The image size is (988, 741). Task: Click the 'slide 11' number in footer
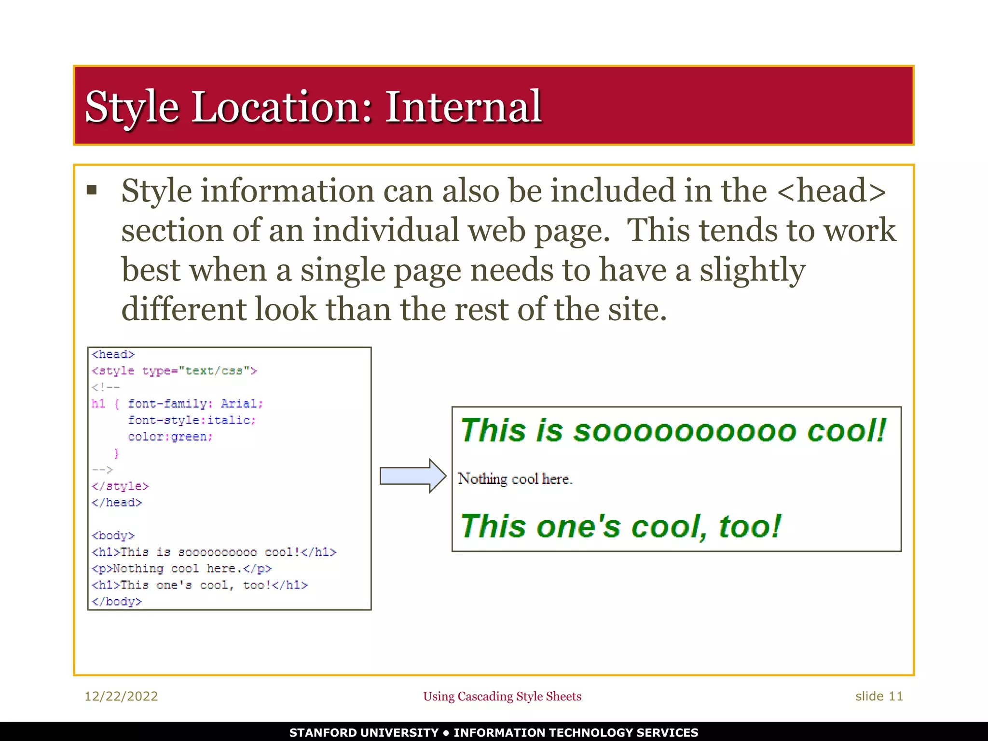coord(879,696)
